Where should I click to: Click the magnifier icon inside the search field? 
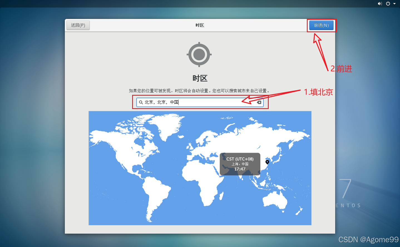click(141, 102)
